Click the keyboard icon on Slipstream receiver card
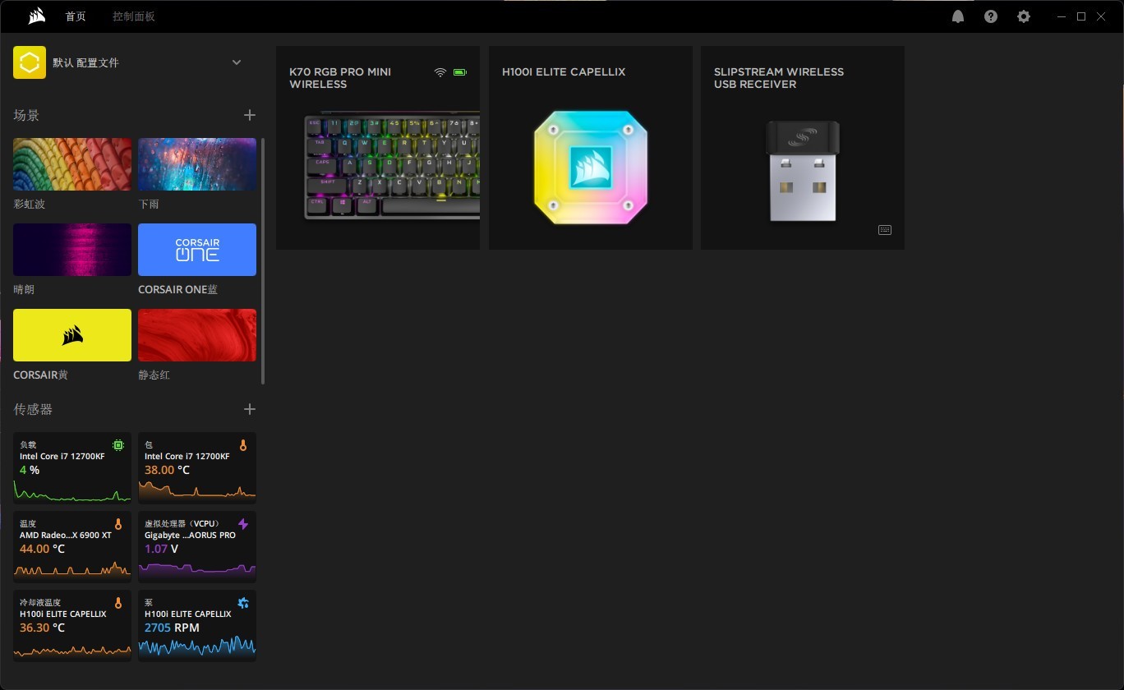The height and width of the screenshot is (690, 1124). tap(885, 230)
